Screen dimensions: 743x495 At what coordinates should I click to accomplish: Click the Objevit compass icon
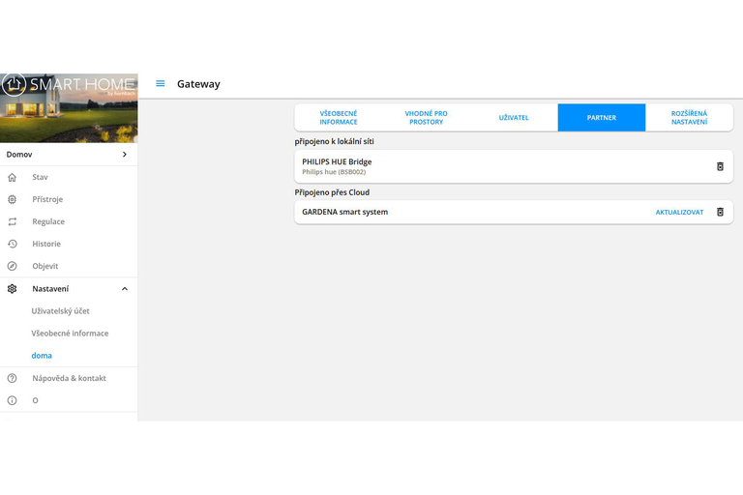[x=13, y=267]
